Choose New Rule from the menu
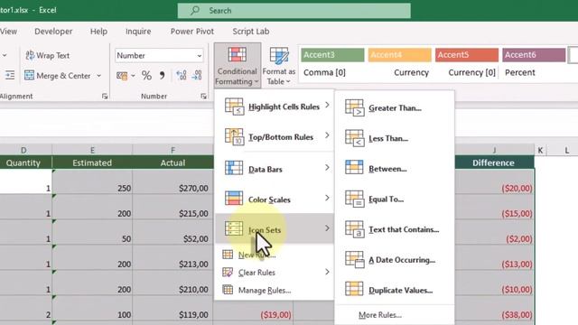 [x=275, y=255]
